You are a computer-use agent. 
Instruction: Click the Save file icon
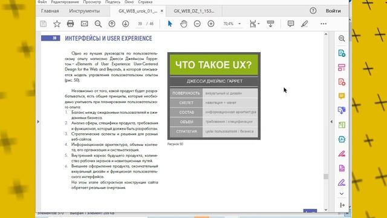pos(43,24)
